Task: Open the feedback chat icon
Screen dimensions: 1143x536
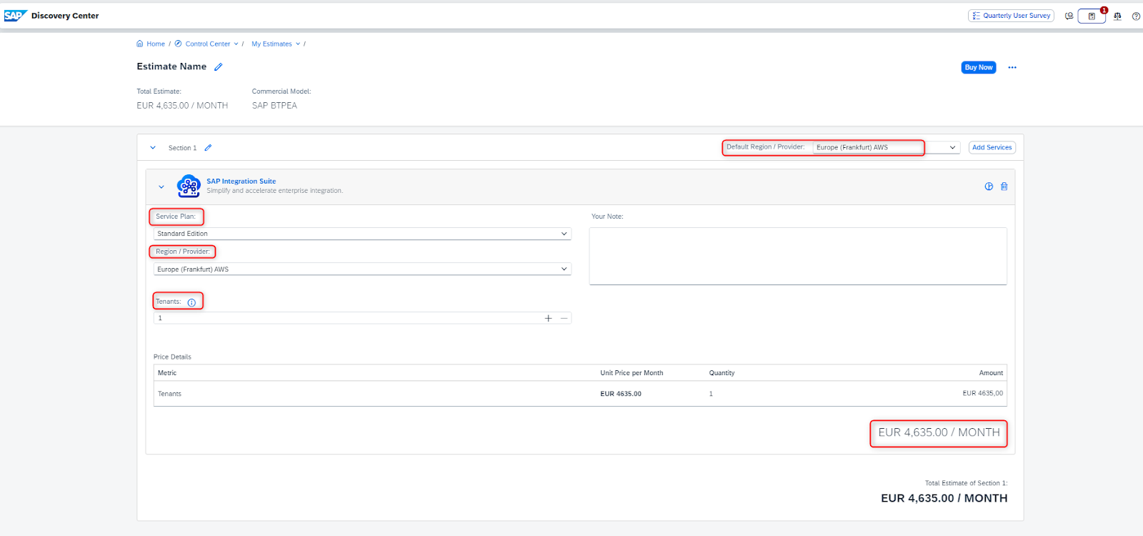Action: [1069, 16]
